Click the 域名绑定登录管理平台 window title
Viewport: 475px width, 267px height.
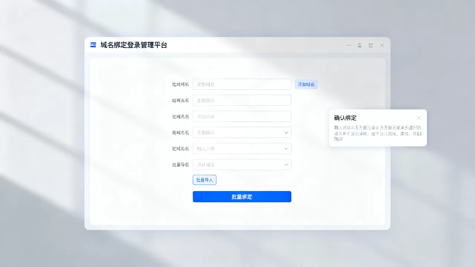pos(134,45)
